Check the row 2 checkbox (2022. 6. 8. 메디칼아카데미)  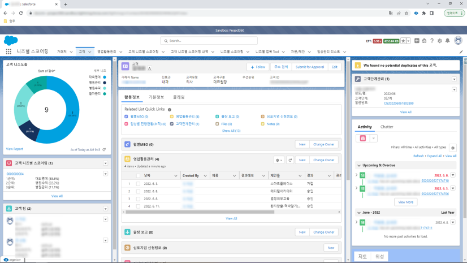coord(138,191)
